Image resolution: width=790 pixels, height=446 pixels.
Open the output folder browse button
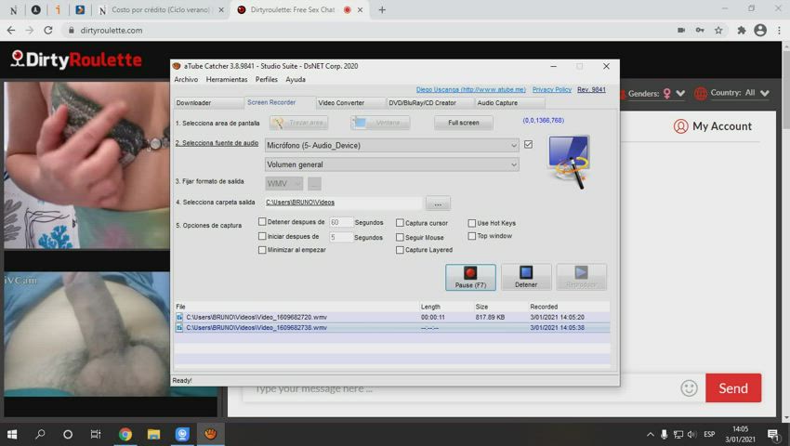[438, 203]
